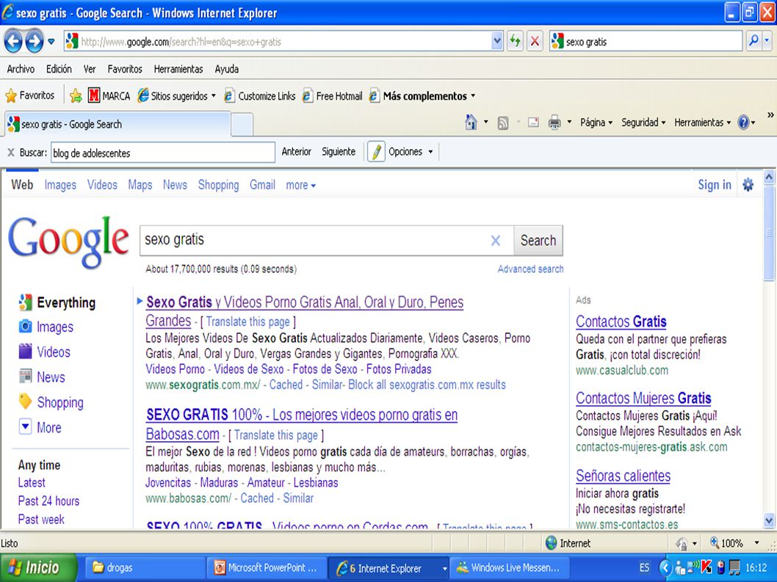Open the Herramientas menu in the menu bar
Image resolution: width=777 pixels, height=582 pixels.
pos(178,69)
